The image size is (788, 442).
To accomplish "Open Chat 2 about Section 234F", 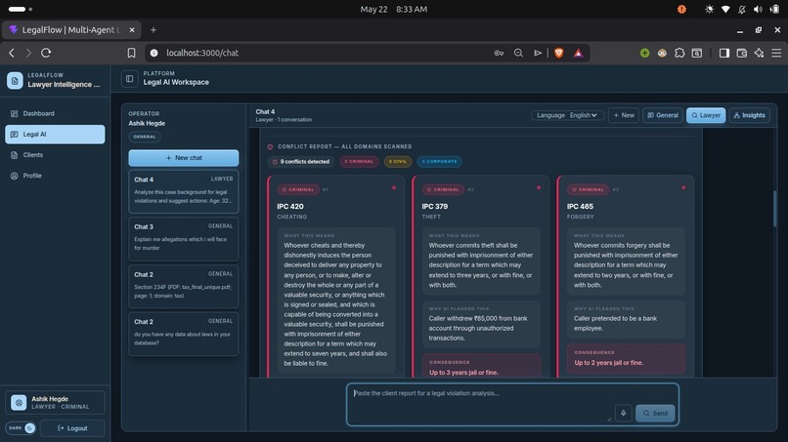I will tap(184, 286).
